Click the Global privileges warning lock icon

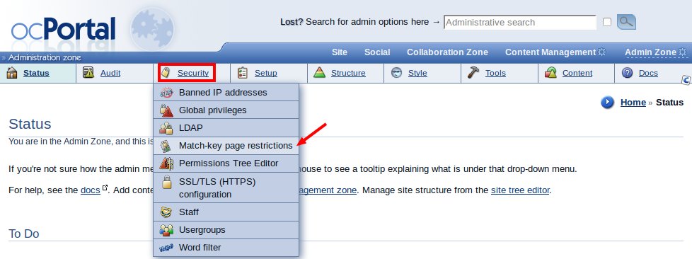tap(166, 110)
